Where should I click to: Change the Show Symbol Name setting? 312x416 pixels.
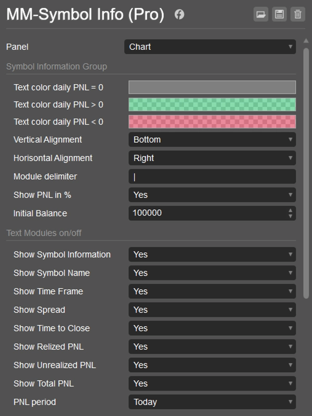pyautogui.click(x=212, y=273)
